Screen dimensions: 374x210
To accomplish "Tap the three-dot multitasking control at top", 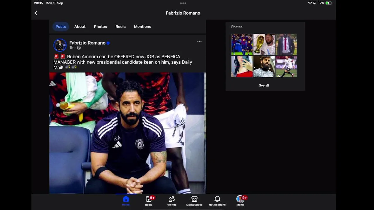I will (x=183, y=3).
